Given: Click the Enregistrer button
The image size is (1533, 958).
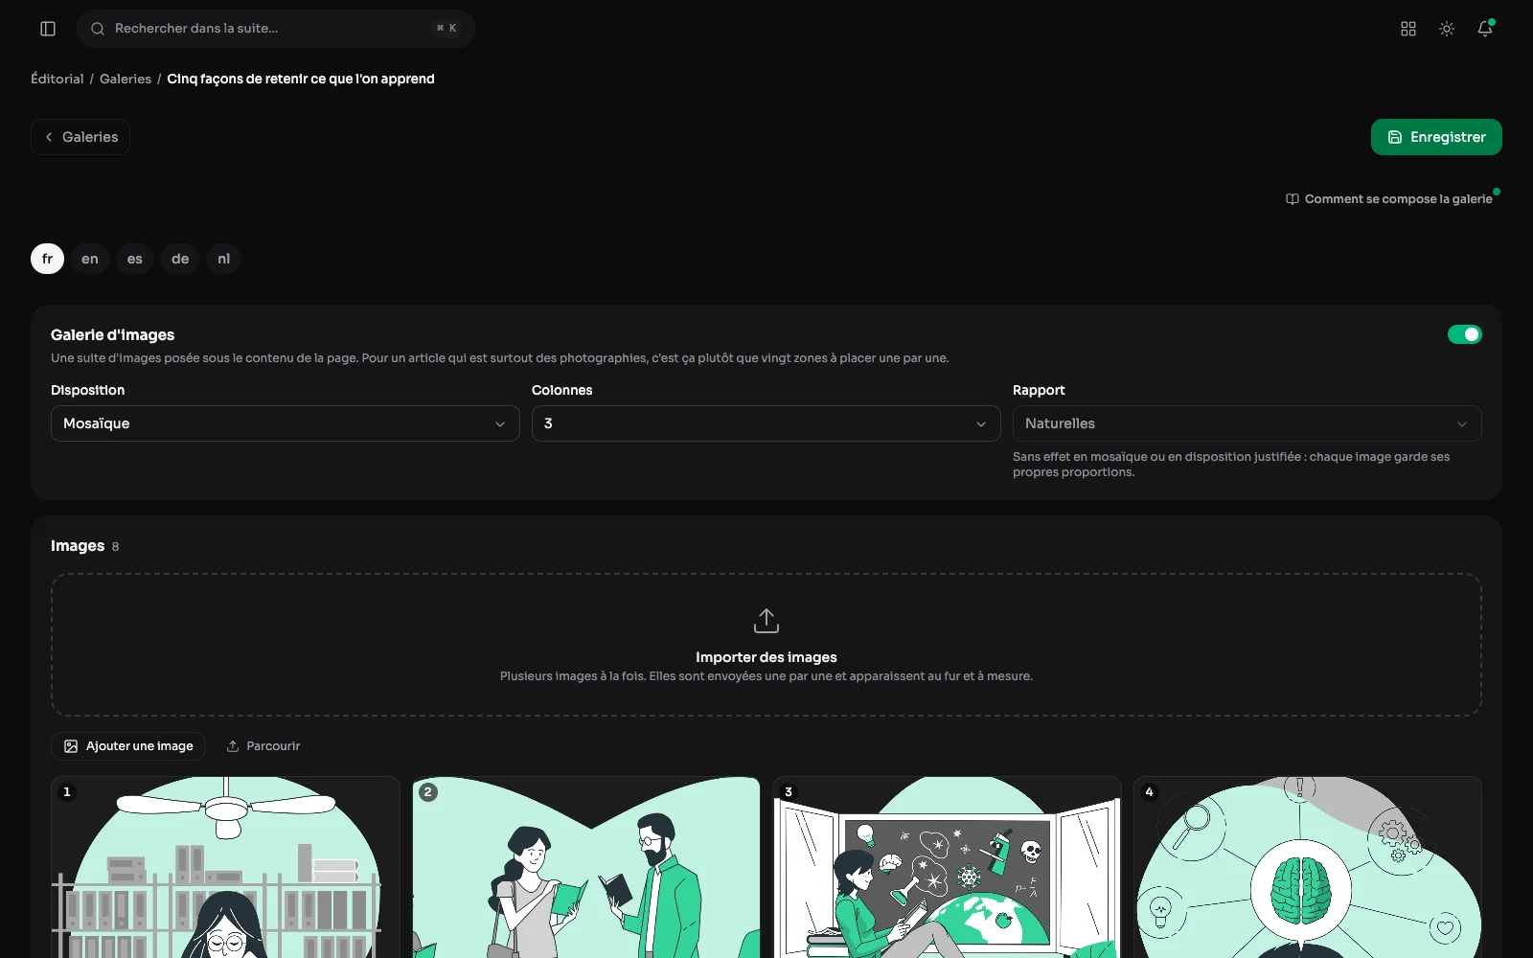Looking at the screenshot, I should pyautogui.click(x=1436, y=137).
